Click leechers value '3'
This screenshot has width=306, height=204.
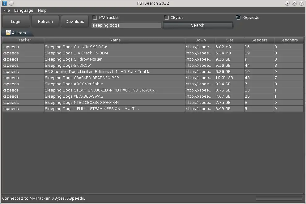click(289, 66)
